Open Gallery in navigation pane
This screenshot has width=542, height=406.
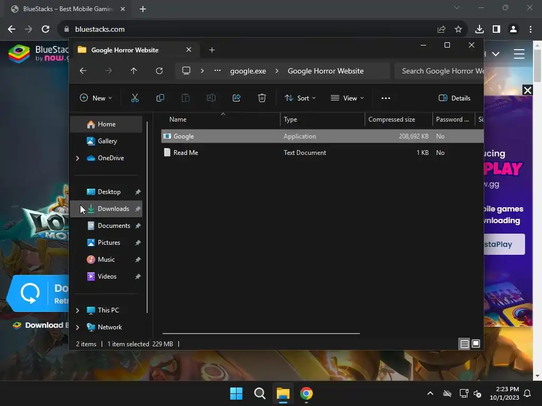[106, 141]
